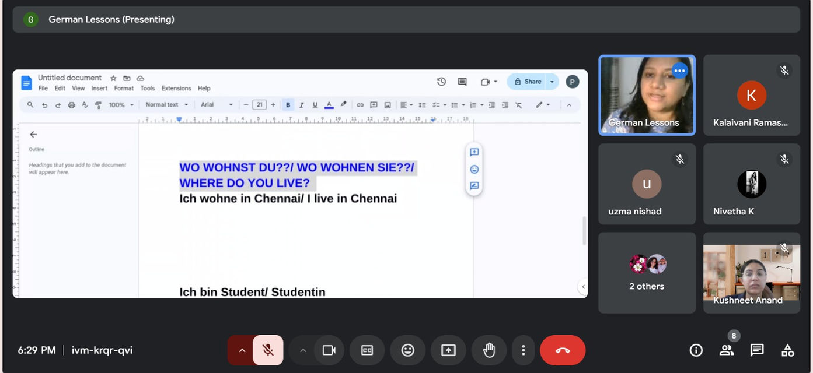The image size is (813, 373).
Task: Clear text formatting
Action: click(519, 105)
